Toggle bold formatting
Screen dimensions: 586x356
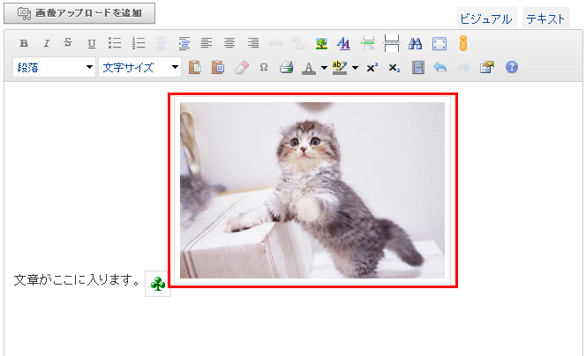coord(24,43)
